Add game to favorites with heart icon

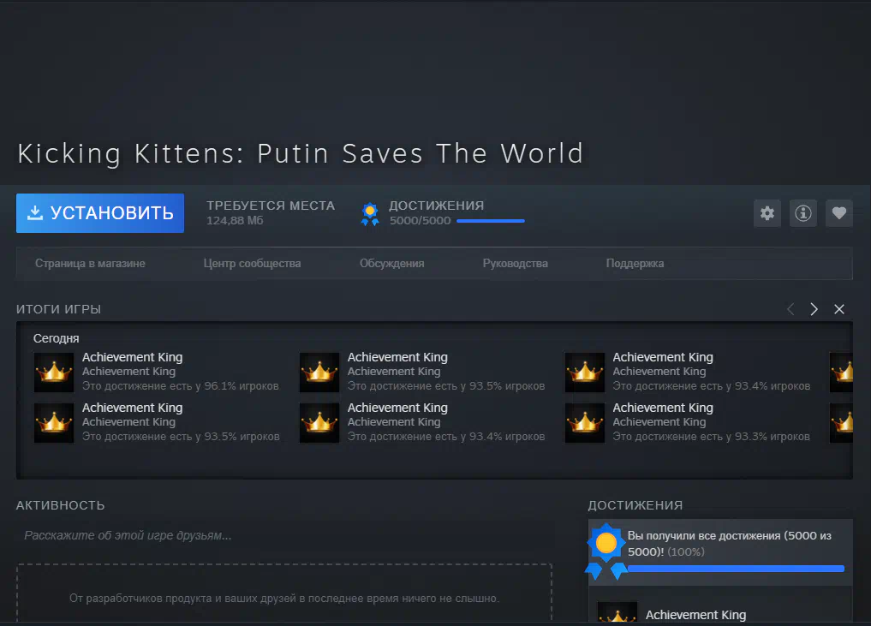tap(838, 213)
